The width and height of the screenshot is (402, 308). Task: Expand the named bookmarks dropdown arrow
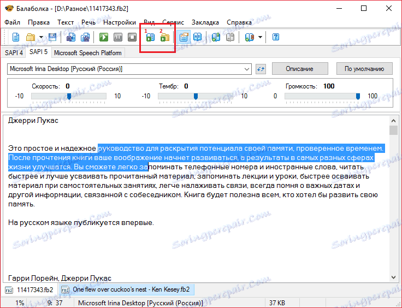click(260, 37)
